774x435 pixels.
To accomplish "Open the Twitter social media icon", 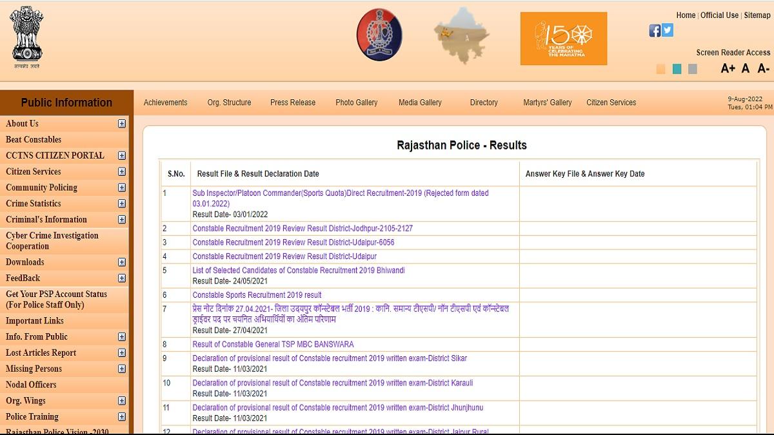I will point(667,30).
